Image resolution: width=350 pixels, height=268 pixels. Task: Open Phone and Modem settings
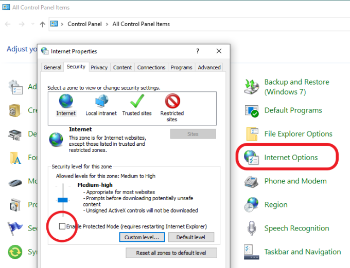pos(295,181)
